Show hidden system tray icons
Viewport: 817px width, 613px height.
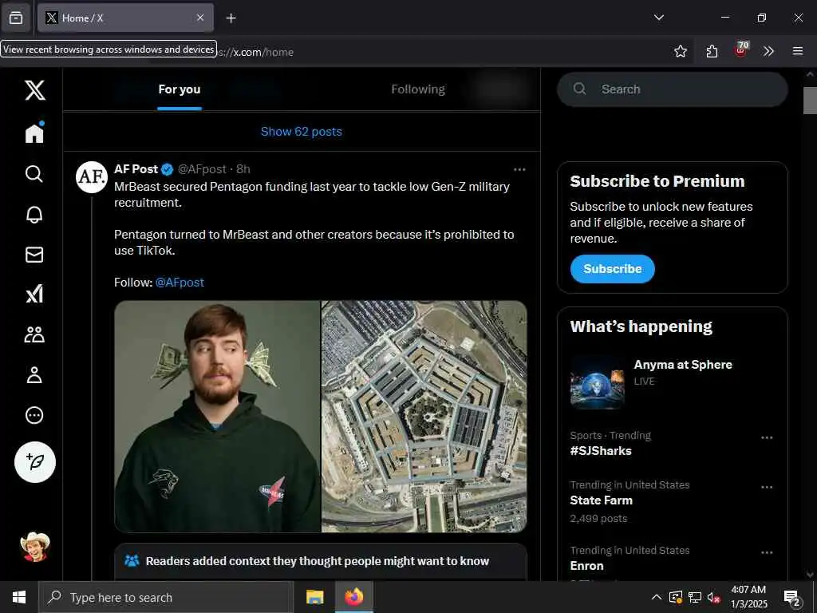(x=657, y=597)
